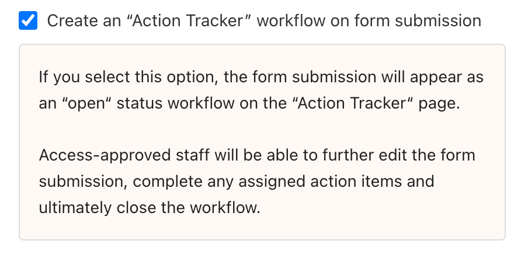The image size is (528, 258).
Task: Click the "Create an Action Tracker workflow" label
Action: 264,22
